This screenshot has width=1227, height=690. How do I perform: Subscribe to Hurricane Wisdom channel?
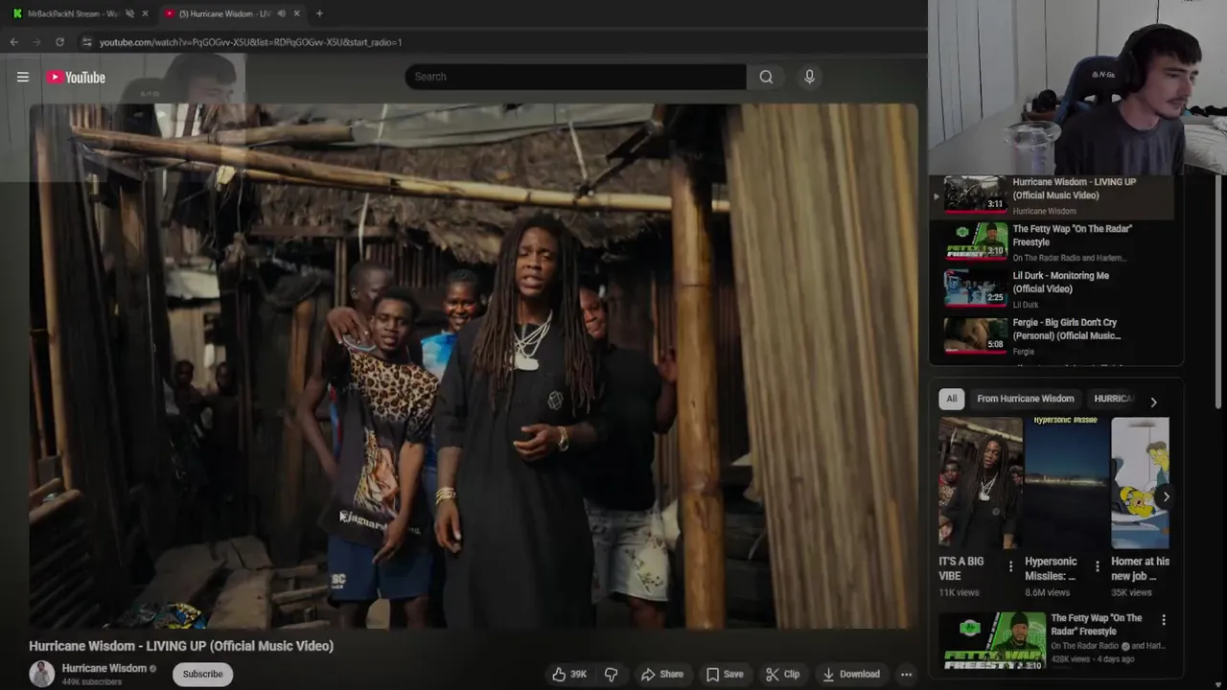pyautogui.click(x=202, y=674)
